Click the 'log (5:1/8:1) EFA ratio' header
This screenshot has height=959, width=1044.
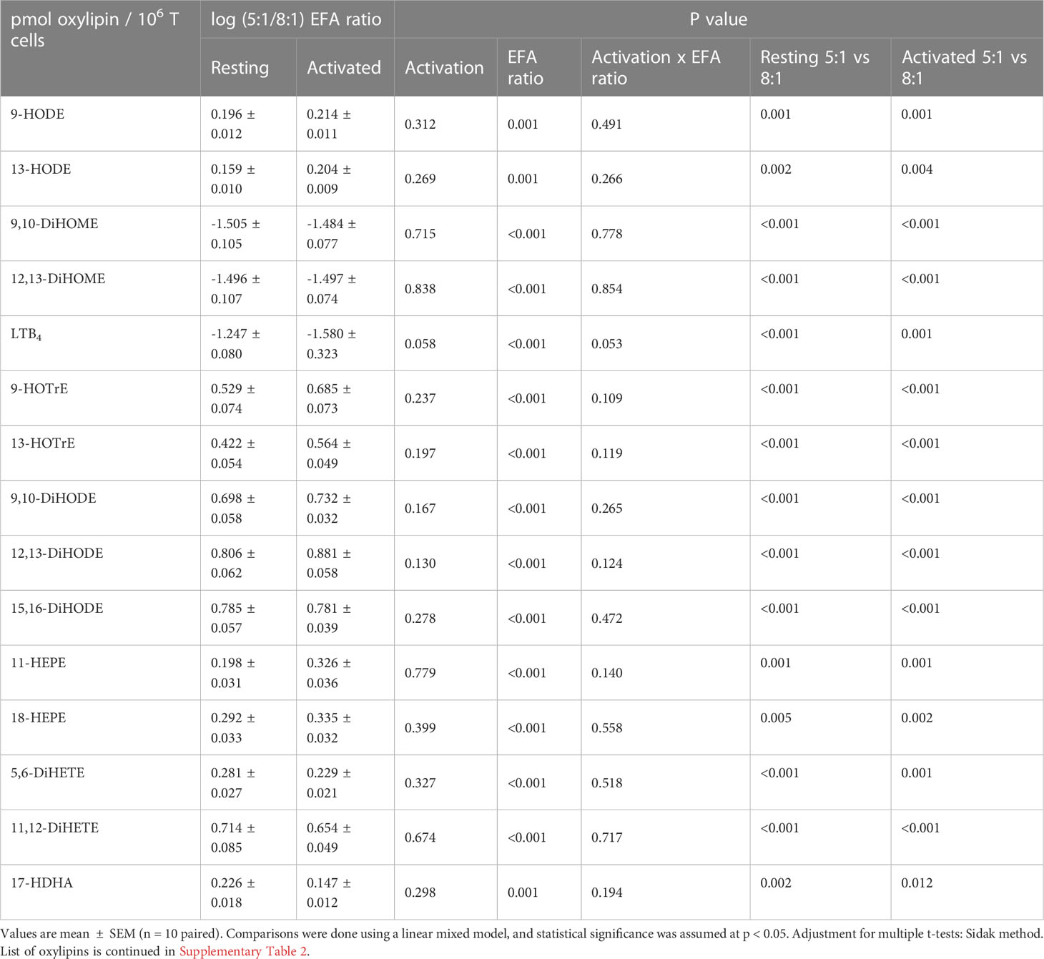(x=296, y=19)
